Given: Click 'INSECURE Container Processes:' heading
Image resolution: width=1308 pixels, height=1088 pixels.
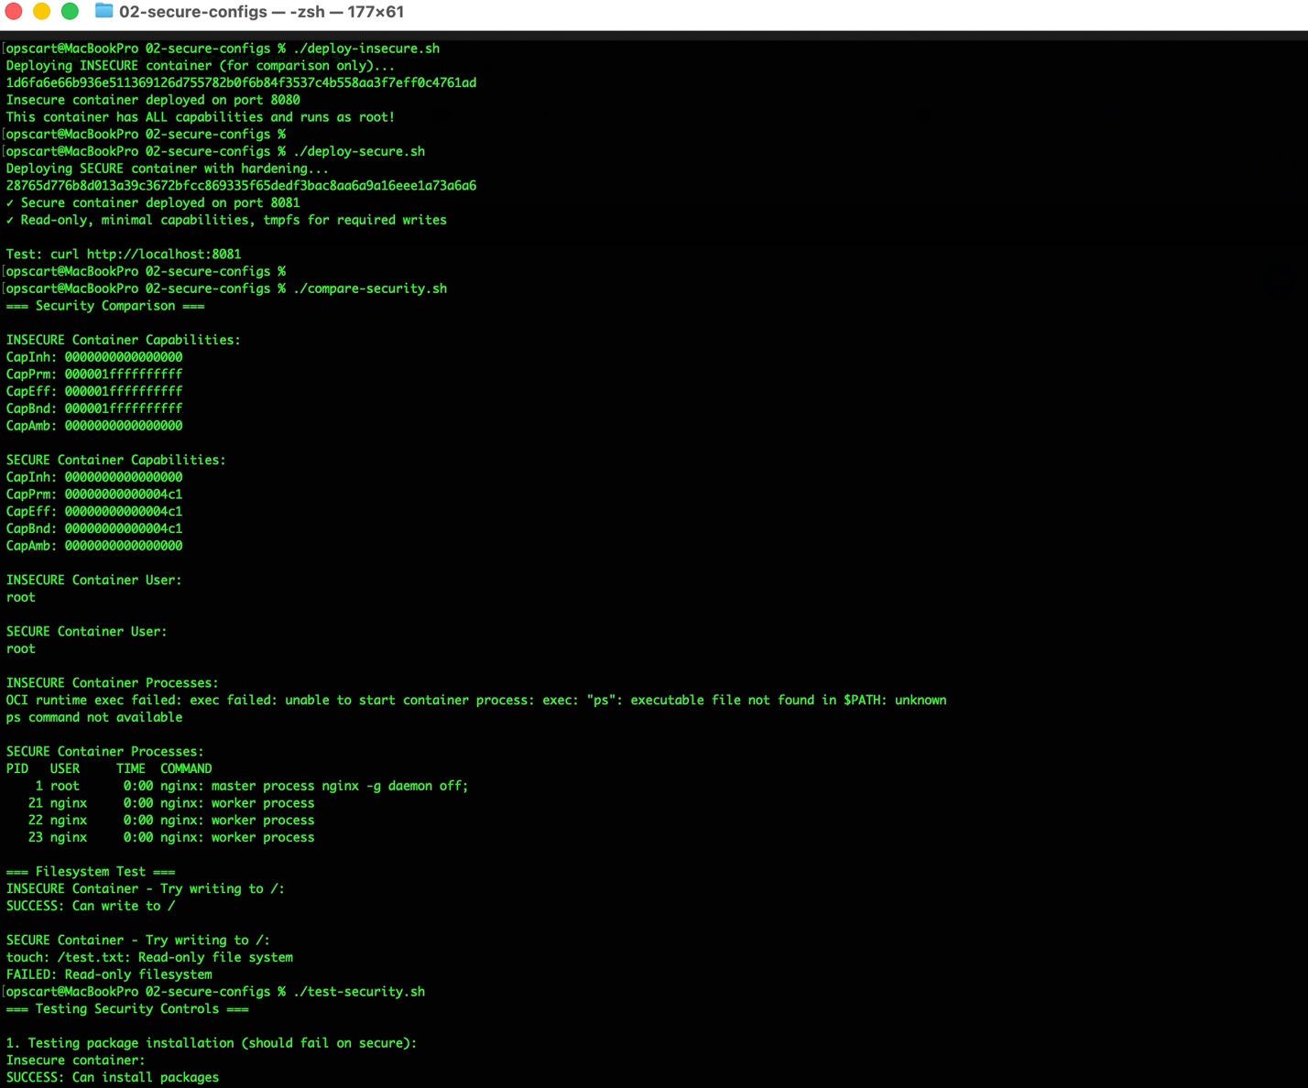Looking at the screenshot, I should pyautogui.click(x=113, y=683).
